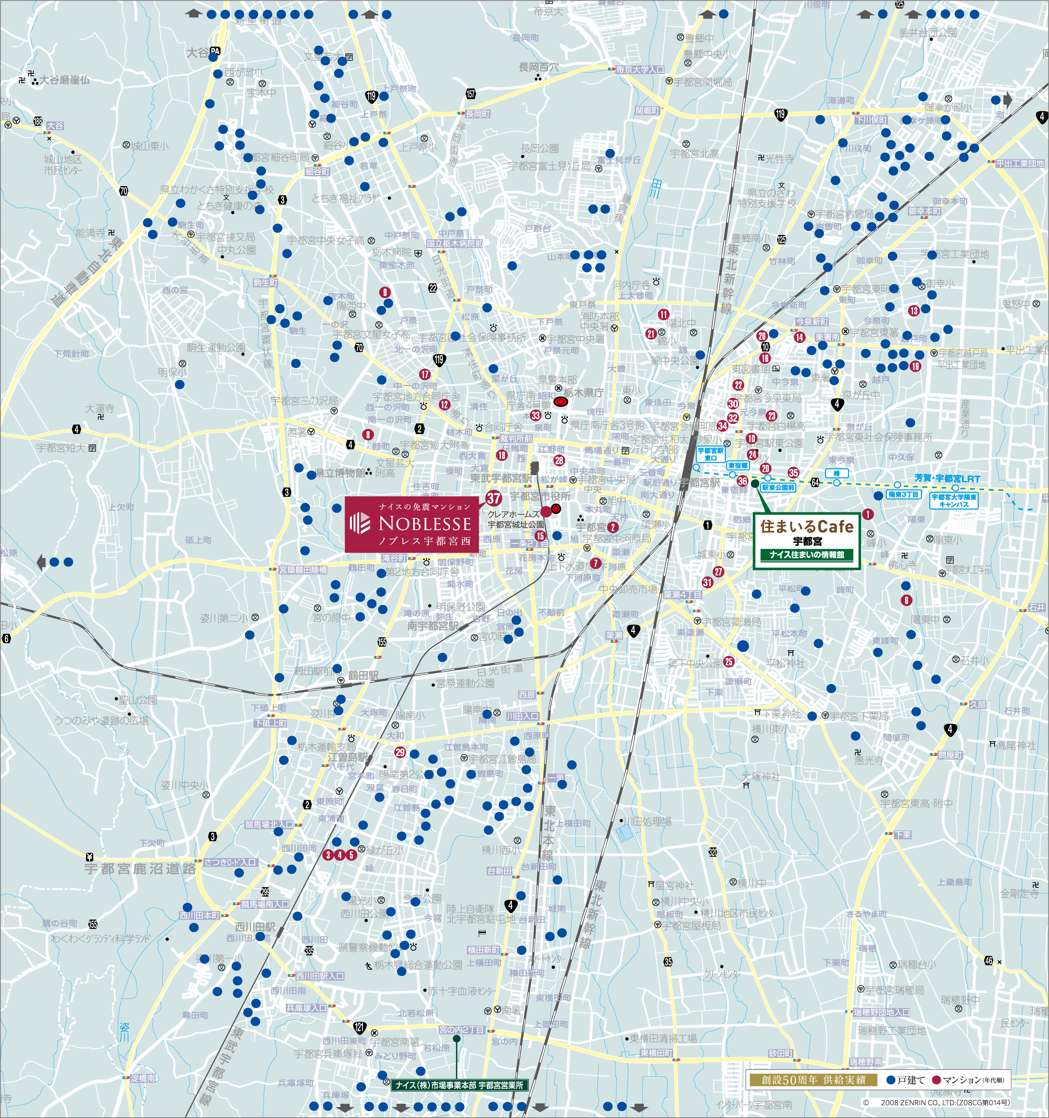Click red mansion marker 18
Image resolution: width=1049 pixels, height=1118 pixels.
502,455
